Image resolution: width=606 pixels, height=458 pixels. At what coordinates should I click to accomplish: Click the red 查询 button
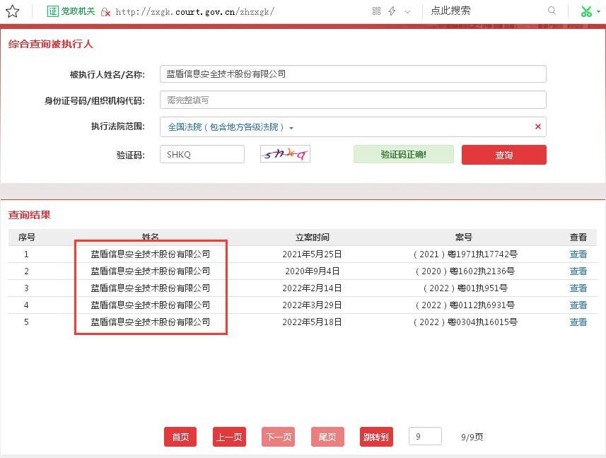504,155
